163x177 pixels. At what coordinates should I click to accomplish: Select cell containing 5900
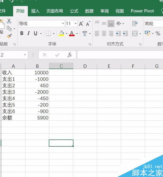coord(37,118)
